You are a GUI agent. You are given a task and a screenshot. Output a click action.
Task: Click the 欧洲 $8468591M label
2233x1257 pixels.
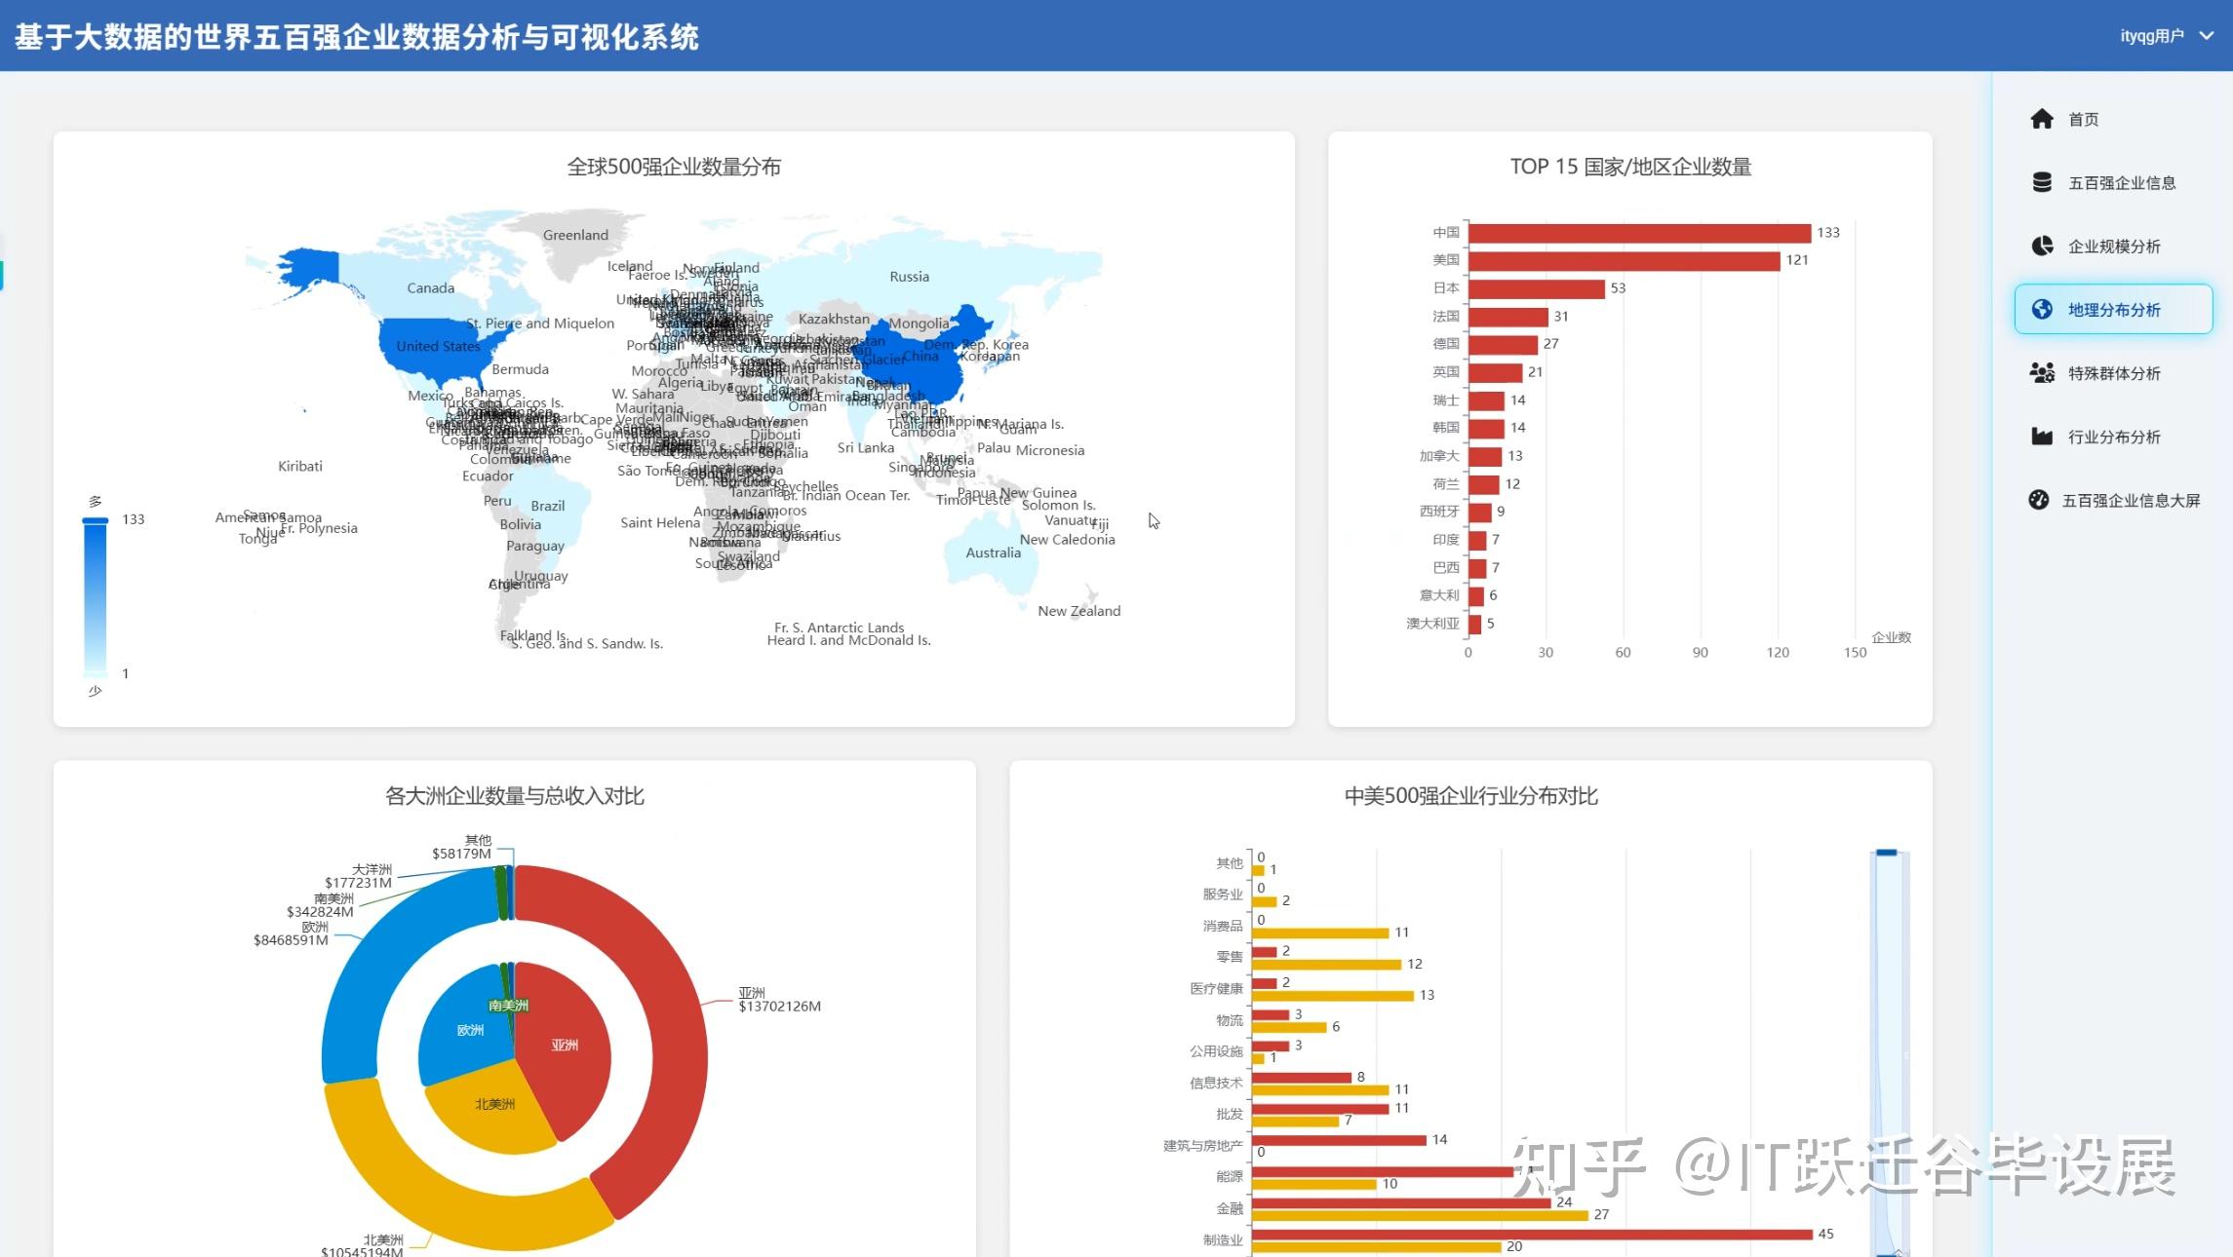(291, 933)
